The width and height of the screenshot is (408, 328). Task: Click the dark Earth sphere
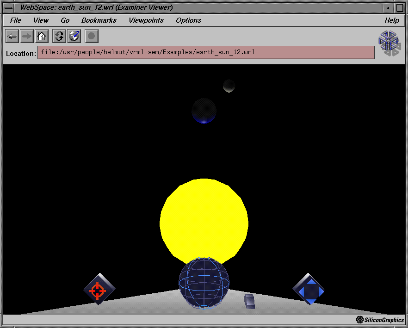(x=204, y=111)
